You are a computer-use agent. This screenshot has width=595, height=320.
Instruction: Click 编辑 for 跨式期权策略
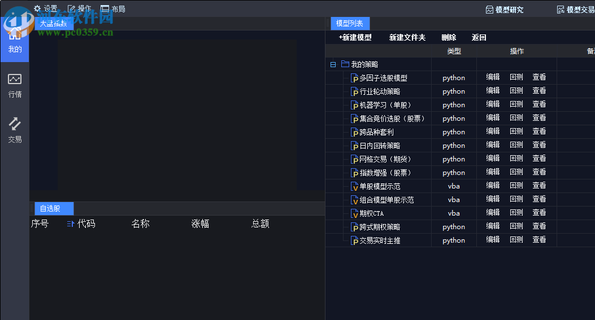[x=493, y=226]
